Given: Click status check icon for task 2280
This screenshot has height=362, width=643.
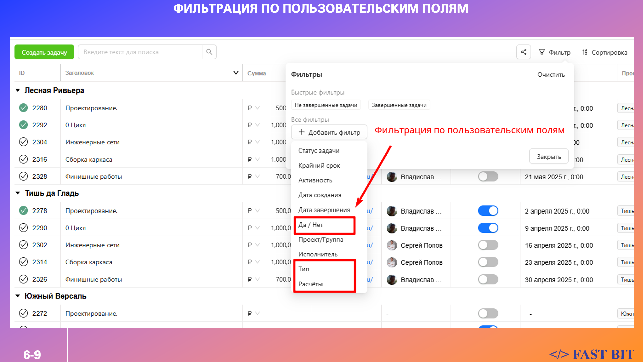Looking at the screenshot, I should coord(23,108).
